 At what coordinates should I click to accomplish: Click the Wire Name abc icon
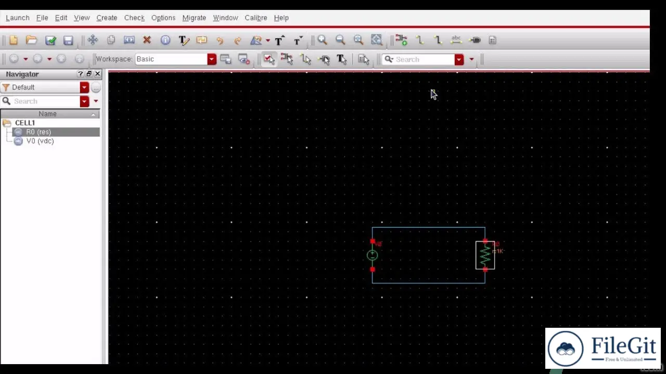456,40
